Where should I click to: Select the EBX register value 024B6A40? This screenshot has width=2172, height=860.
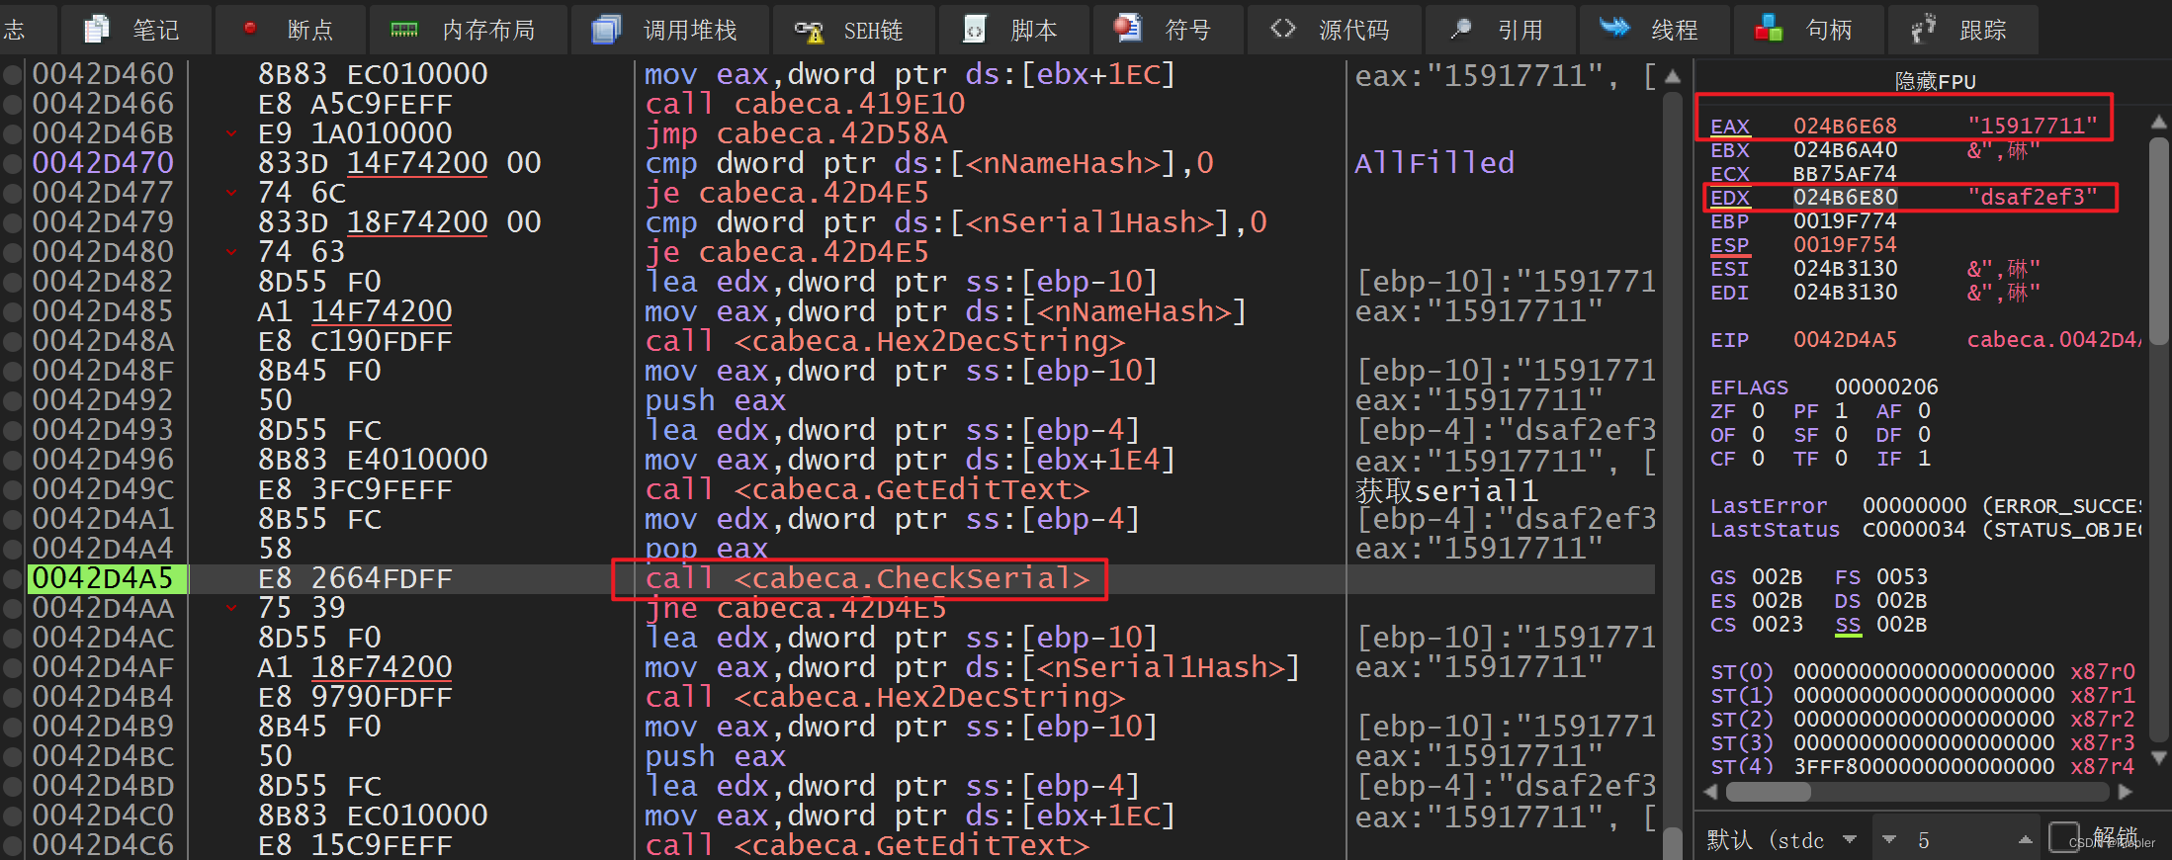pyautogui.click(x=1845, y=150)
